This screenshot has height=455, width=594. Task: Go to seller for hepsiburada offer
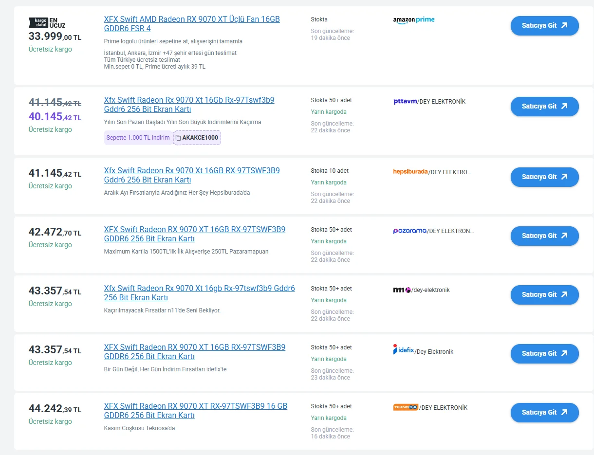click(x=544, y=177)
